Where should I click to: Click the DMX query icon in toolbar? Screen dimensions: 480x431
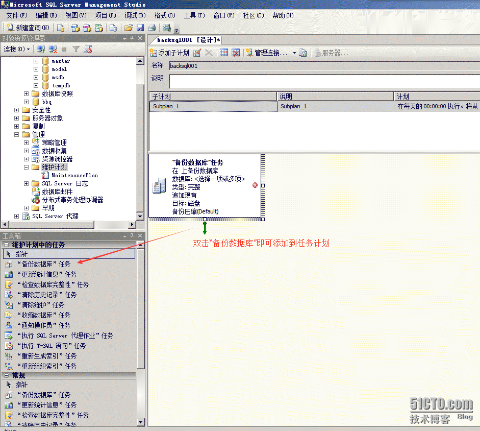click(x=87, y=28)
